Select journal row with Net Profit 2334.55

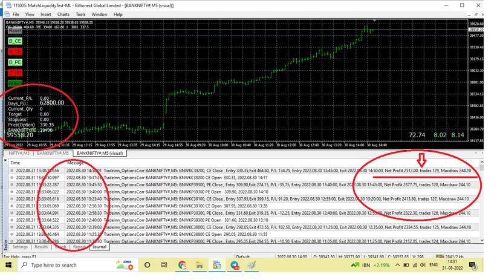click(244, 227)
